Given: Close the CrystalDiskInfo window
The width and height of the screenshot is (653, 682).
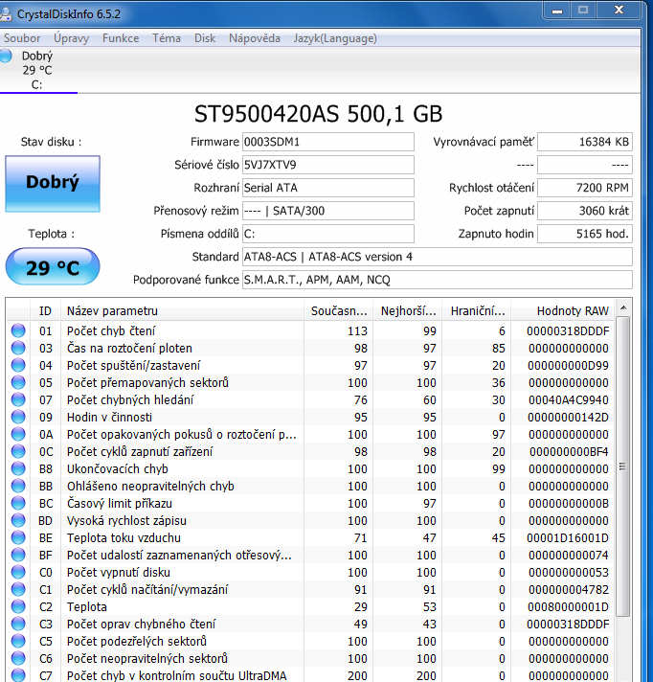Looking at the screenshot, I should [x=619, y=11].
